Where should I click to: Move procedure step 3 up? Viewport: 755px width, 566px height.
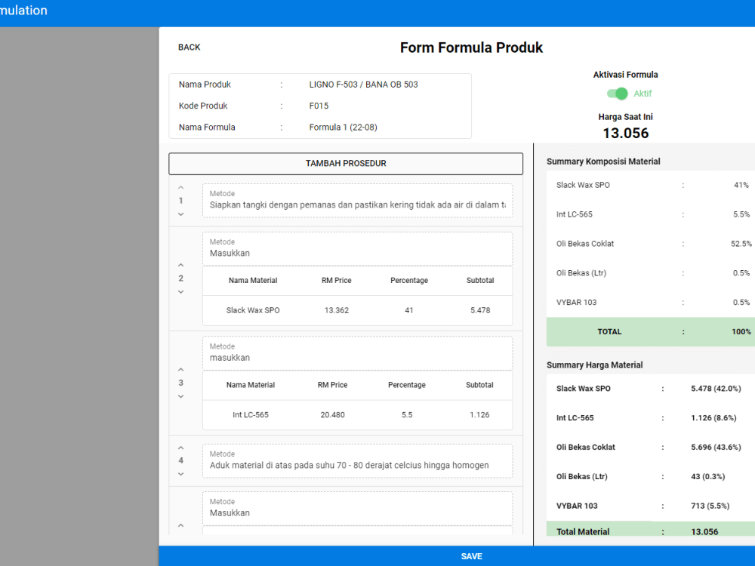point(180,370)
